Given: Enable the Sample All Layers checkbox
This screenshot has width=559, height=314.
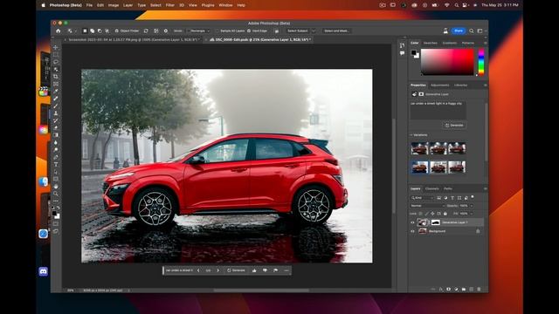Looking at the screenshot, I should [x=217, y=31].
